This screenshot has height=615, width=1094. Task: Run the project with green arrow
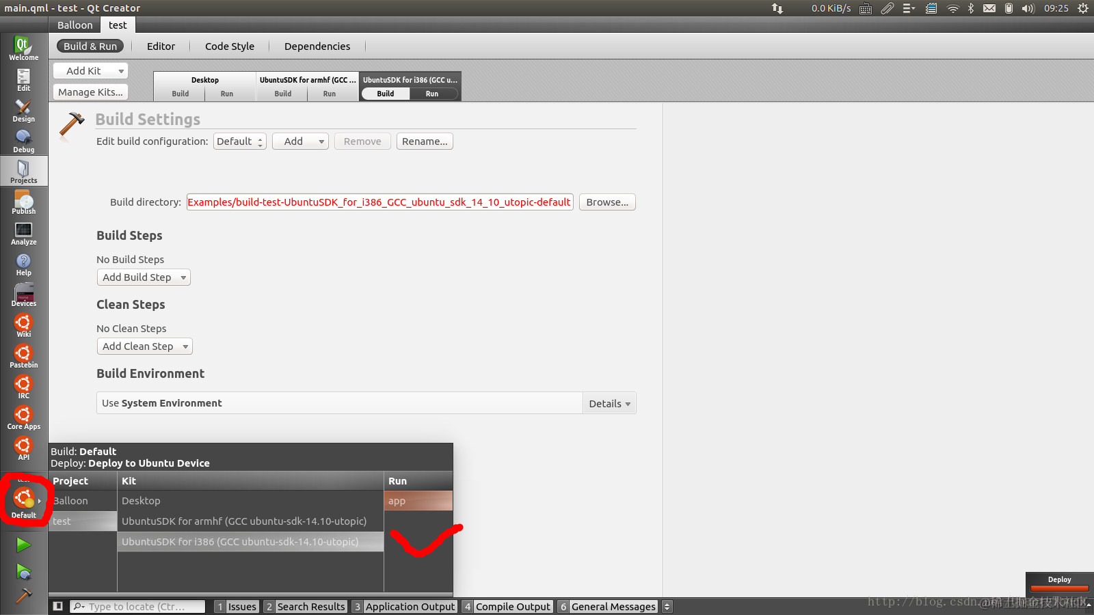click(x=23, y=545)
